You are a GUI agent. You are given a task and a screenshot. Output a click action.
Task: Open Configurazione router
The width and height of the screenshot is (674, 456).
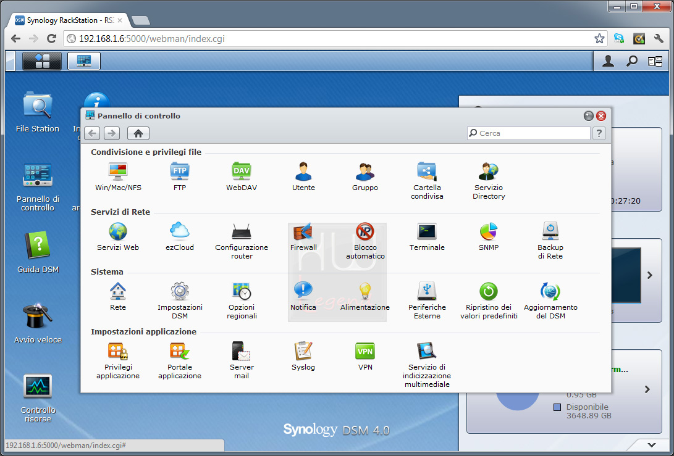242,241
